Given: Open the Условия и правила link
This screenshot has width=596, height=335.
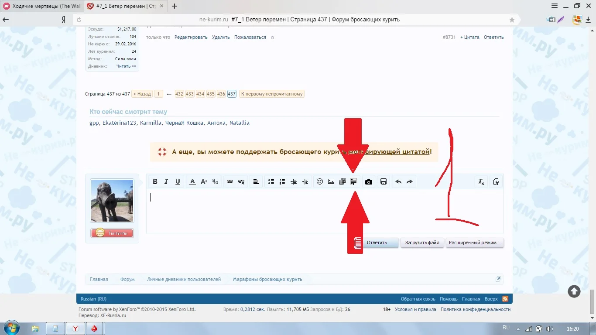Looking at the screenshot, I should (x=415, y=309).
